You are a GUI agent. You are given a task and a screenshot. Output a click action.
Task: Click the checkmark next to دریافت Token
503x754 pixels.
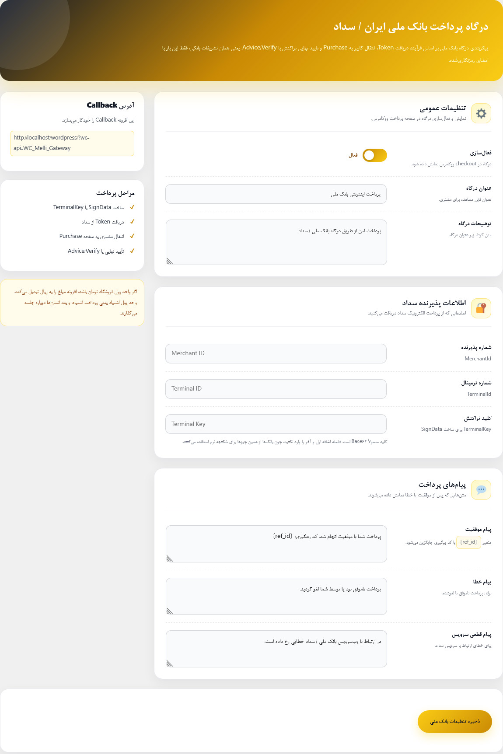coord(132,222)
